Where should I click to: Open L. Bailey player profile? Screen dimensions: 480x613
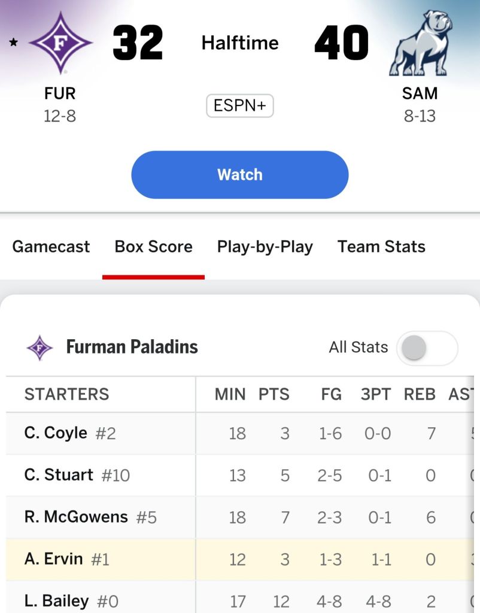coord(56,600)
